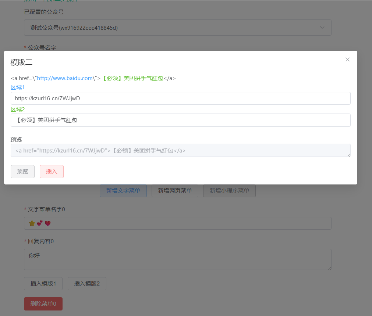Image resolution: width=372 pixels, height=316 pixels.
Task: Focus the 区域1 URL input field
Action: tap(180, 98)
